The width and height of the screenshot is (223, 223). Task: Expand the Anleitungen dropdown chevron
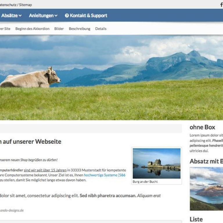56,15
